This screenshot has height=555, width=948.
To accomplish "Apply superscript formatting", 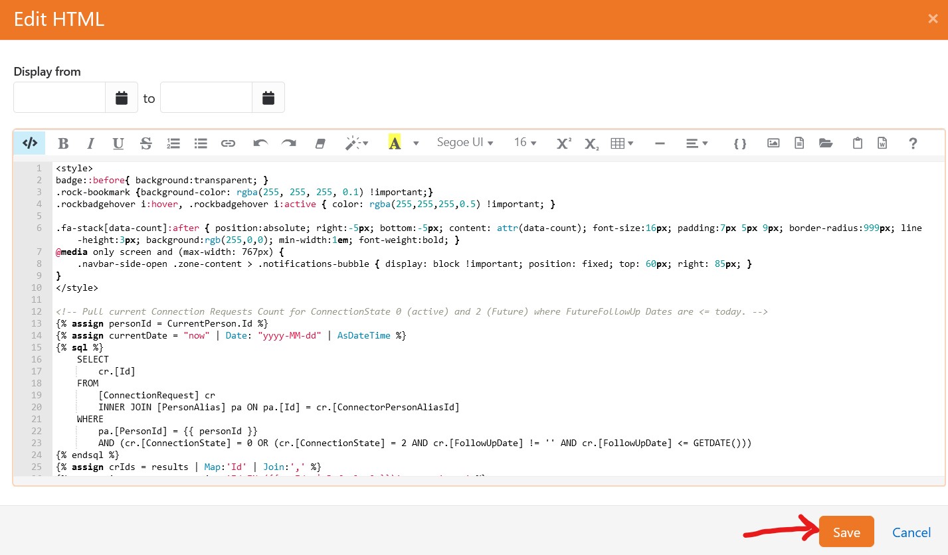I will click(564, 143).
